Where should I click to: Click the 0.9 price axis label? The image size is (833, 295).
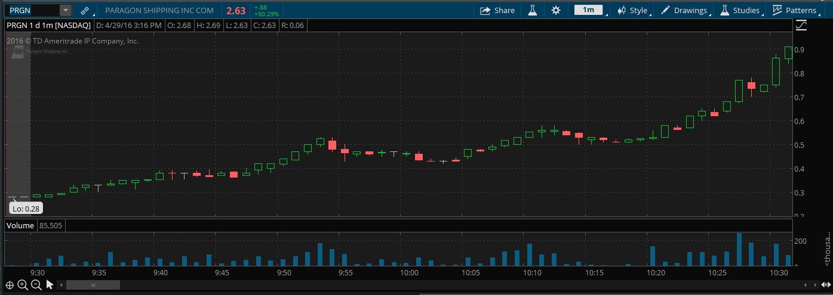coord(799,49)
